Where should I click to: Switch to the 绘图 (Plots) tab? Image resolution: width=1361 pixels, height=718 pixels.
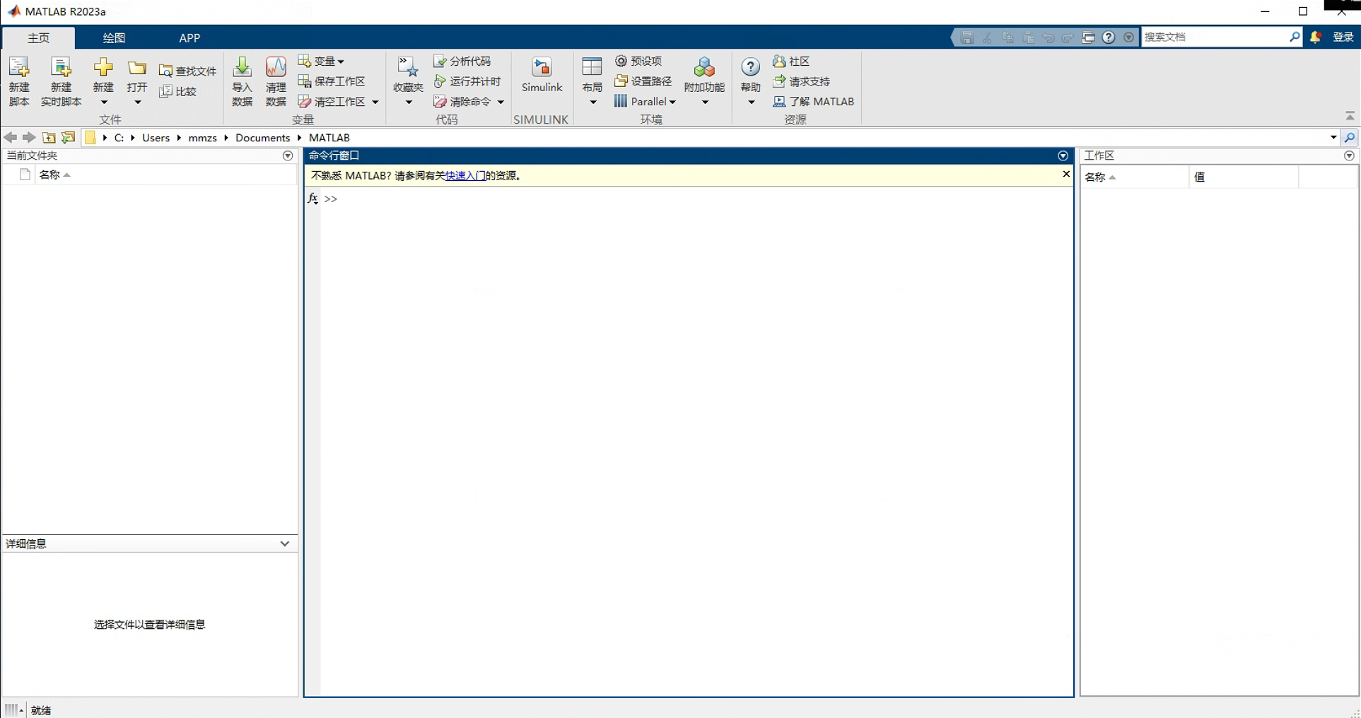click(x=114, y=37)
